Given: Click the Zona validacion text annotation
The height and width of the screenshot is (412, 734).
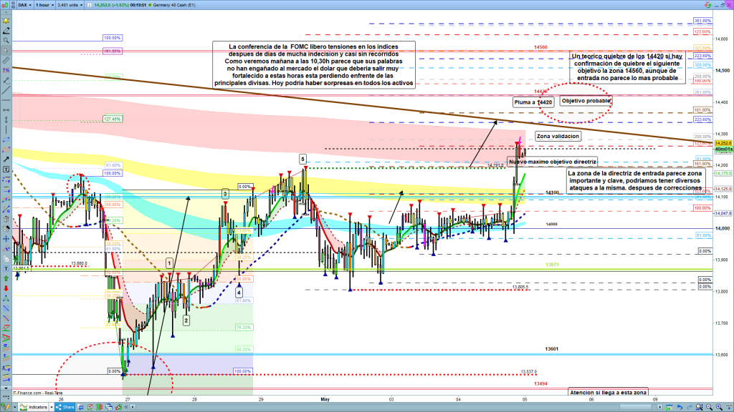Looking at the screenshot, I should click(558, 136).
